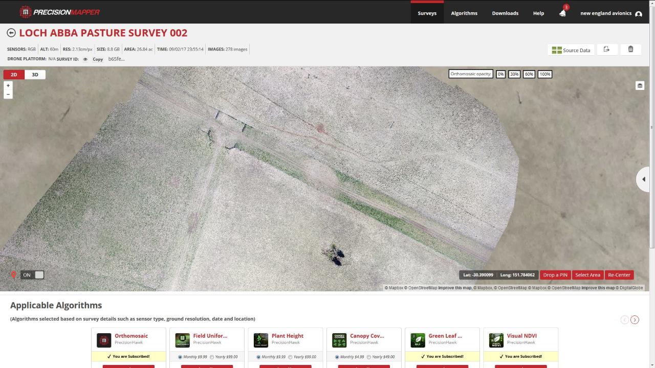Click the left algorithm carousel arrow
The width and height of the screenshot is (655, 368).
coord(624,319)
